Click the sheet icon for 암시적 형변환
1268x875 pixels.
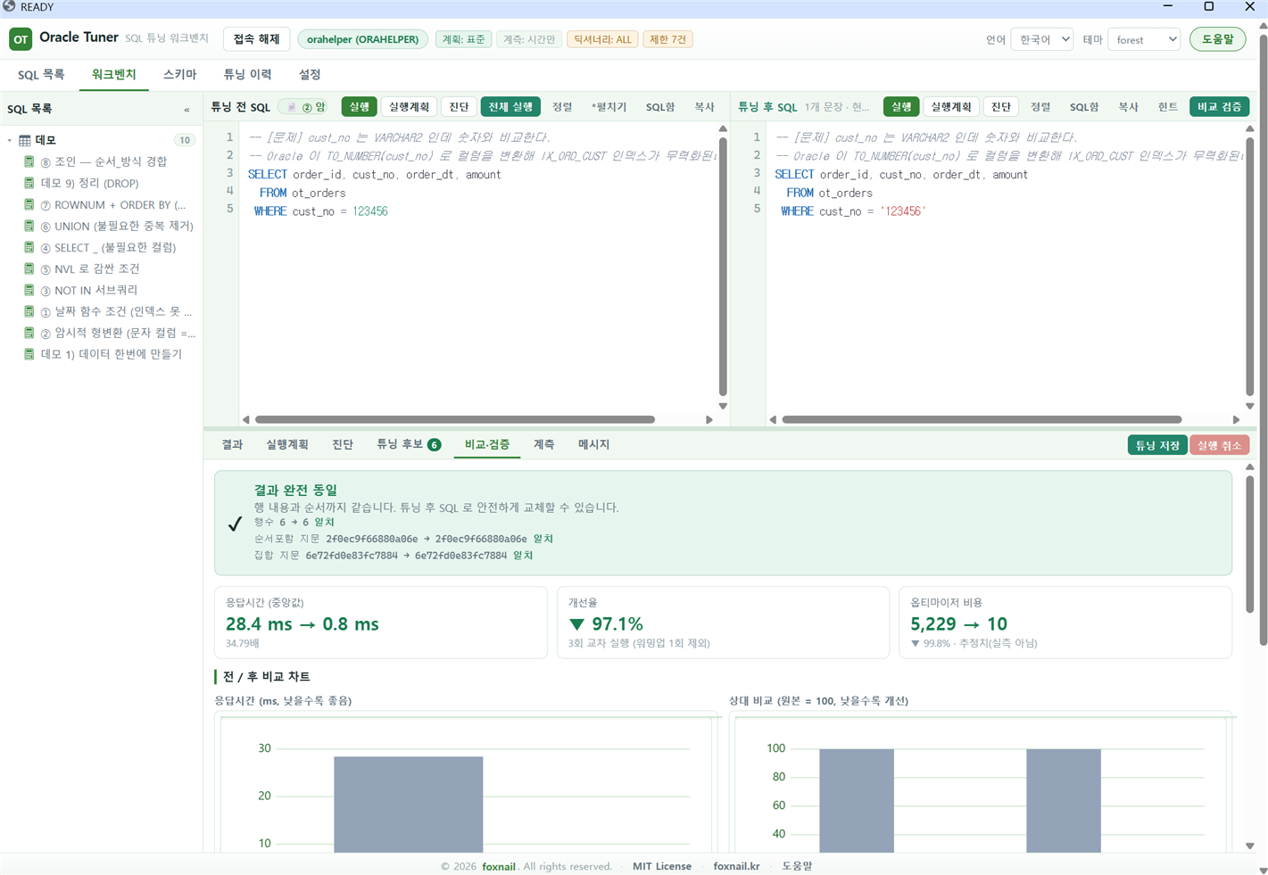(29, 333)
